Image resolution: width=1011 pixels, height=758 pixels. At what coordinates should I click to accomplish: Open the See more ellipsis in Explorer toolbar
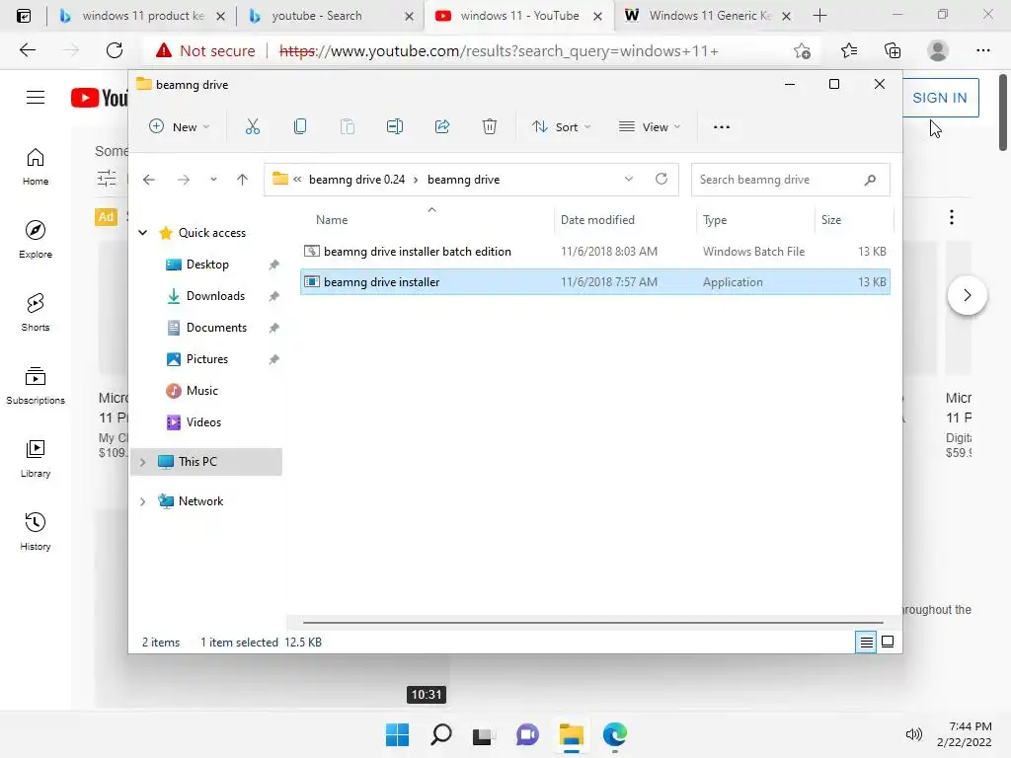[x=722, y=127]
